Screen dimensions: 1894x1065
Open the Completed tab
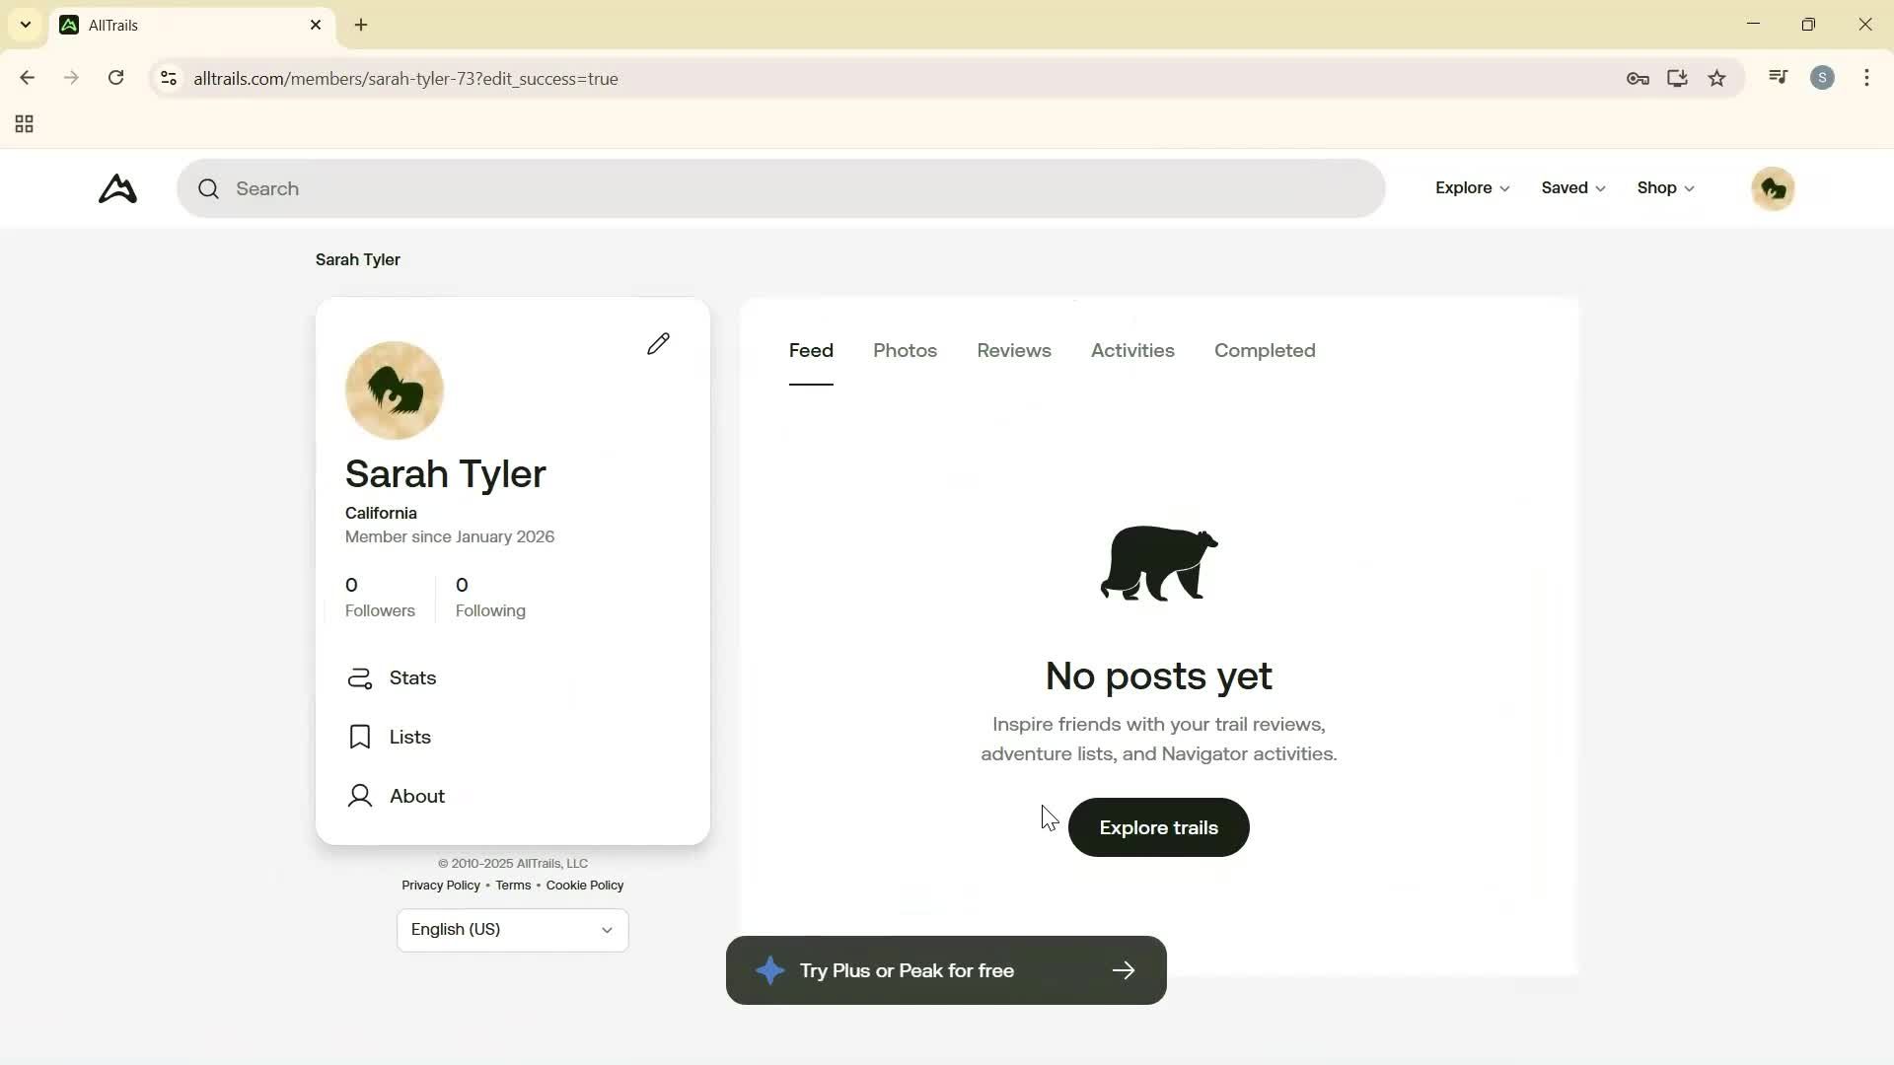pos(1264,351)
